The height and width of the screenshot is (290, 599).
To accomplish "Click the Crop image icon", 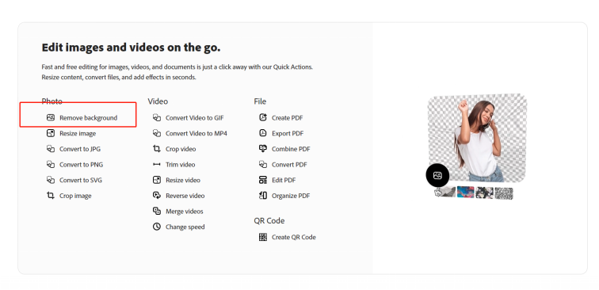I will tap(51, 196).
